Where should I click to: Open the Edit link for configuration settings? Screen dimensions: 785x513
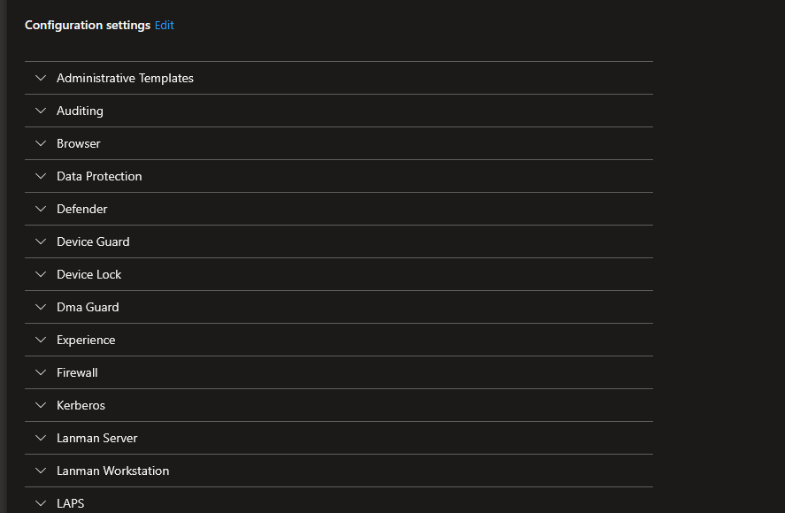pos(164,25)
